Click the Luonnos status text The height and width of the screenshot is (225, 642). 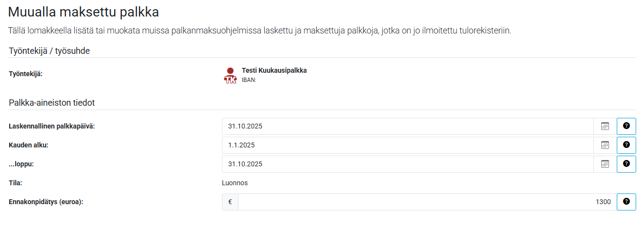pos(235,183)
